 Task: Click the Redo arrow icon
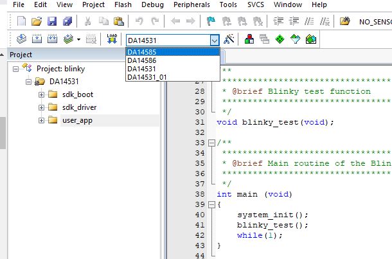[x=155, y=21]
